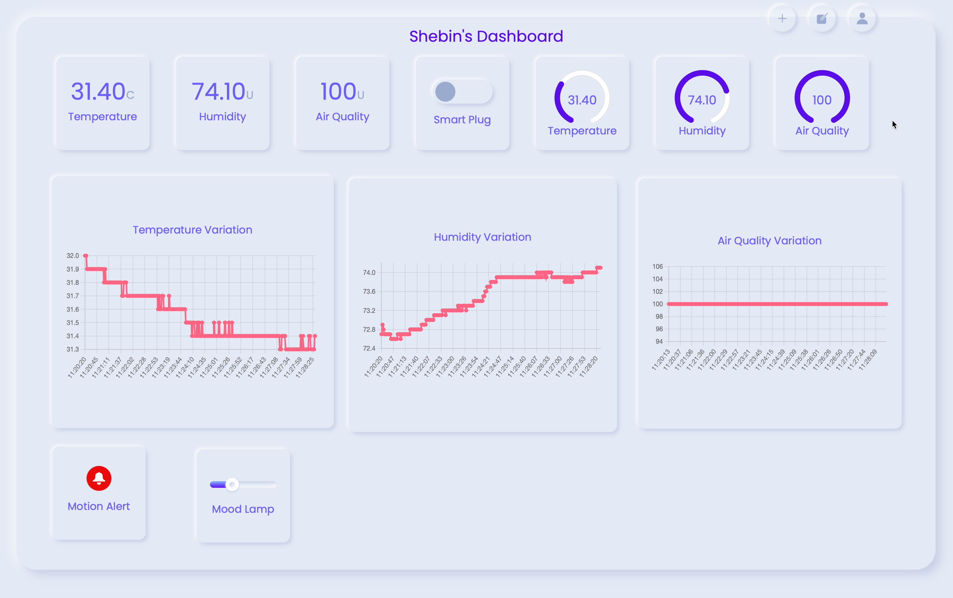
Task: Toggle the Motion Alert notification bell
Action: 98,478
